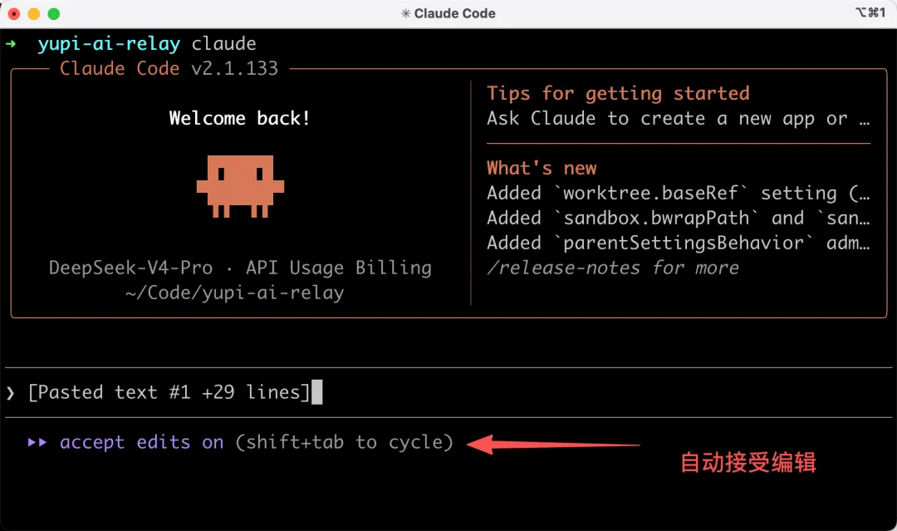Click the 'sandbox.bwrapPath' changelog line
Image resolution: width=897 pixels, height=531 pixels.
tap(679, 218)
